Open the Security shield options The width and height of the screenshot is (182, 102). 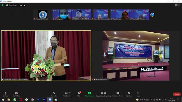point(54,94)
